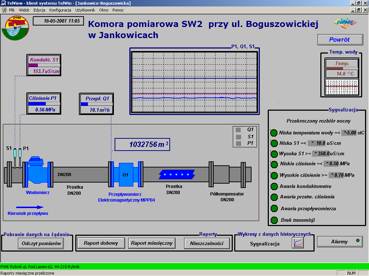Click the Q1 electromagnetic flowmeter graphic

click(126, 174)
